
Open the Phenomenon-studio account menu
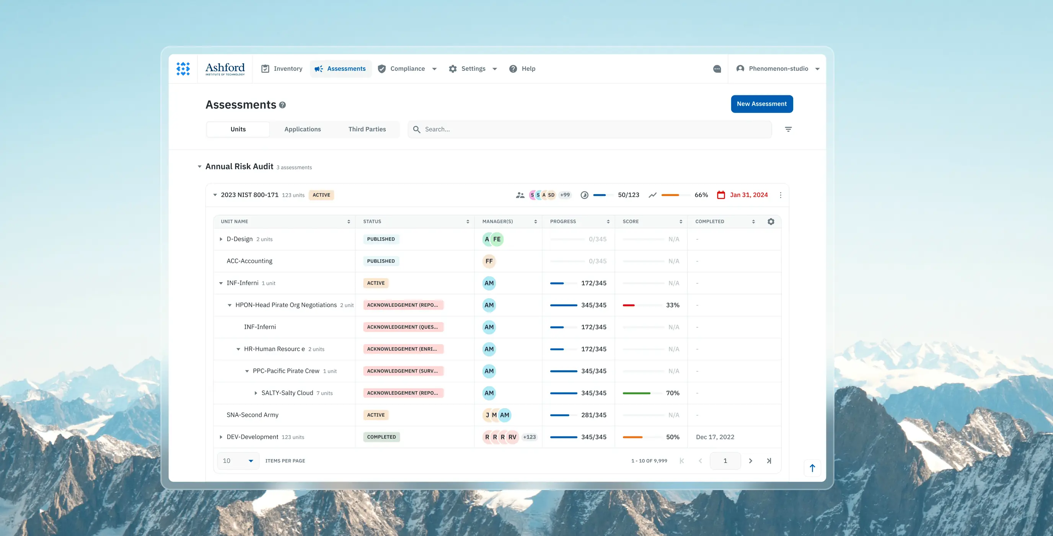pyautogui.click(x=778, y=68)
